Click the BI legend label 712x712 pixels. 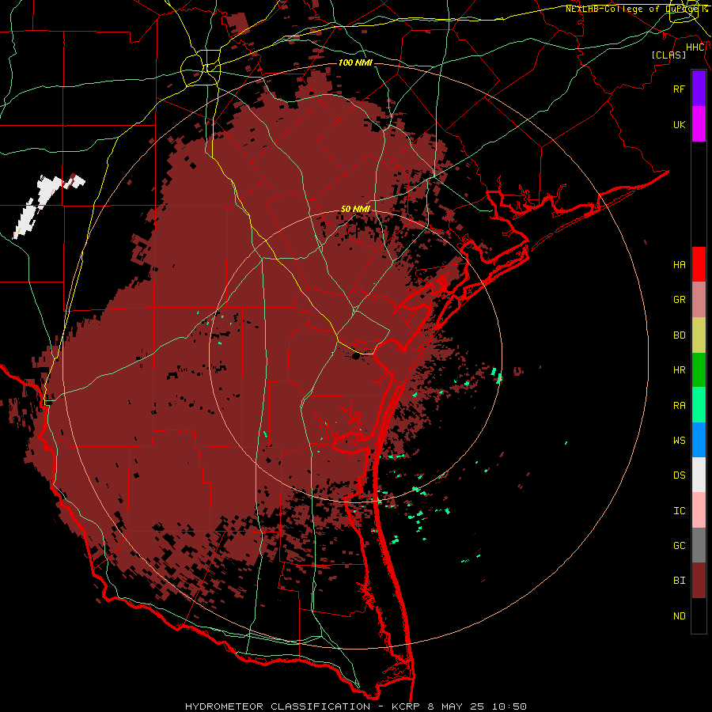(679, 581)
